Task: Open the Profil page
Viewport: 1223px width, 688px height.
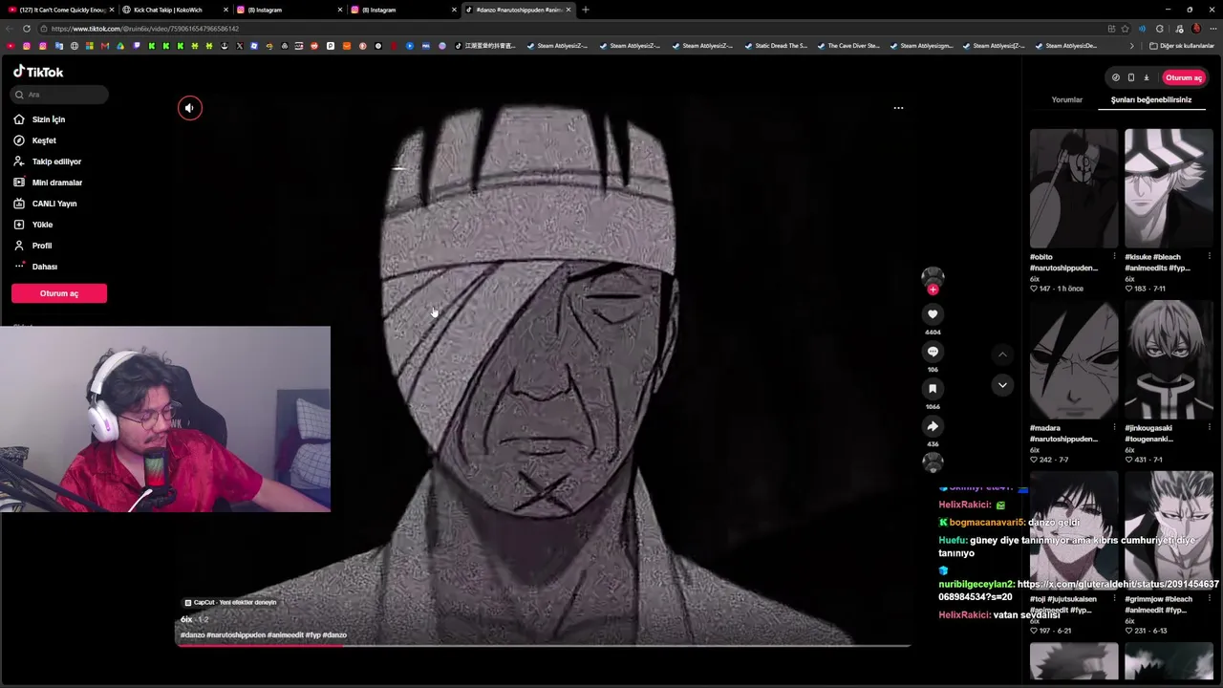Action: coord(42,246)
